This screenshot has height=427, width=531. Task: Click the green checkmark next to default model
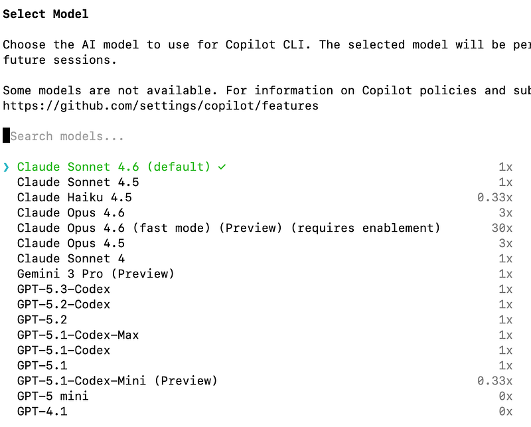tap(222, 167)
